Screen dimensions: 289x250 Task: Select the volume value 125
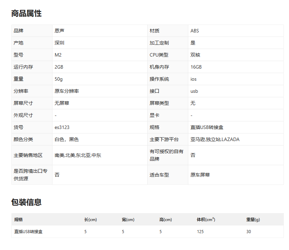200,232
